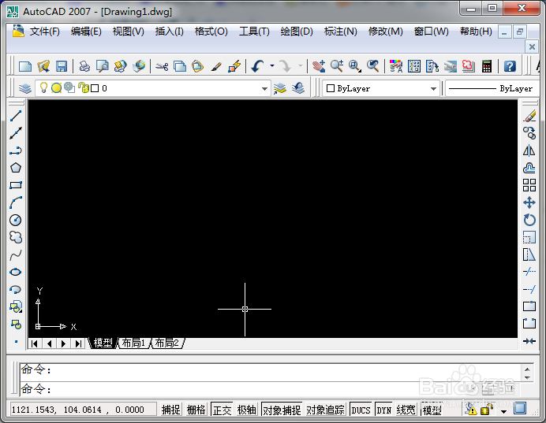Toggle 捕捉 snap mode
The height and width of the screenshot is (423, 546).
[x=171, y=410]
